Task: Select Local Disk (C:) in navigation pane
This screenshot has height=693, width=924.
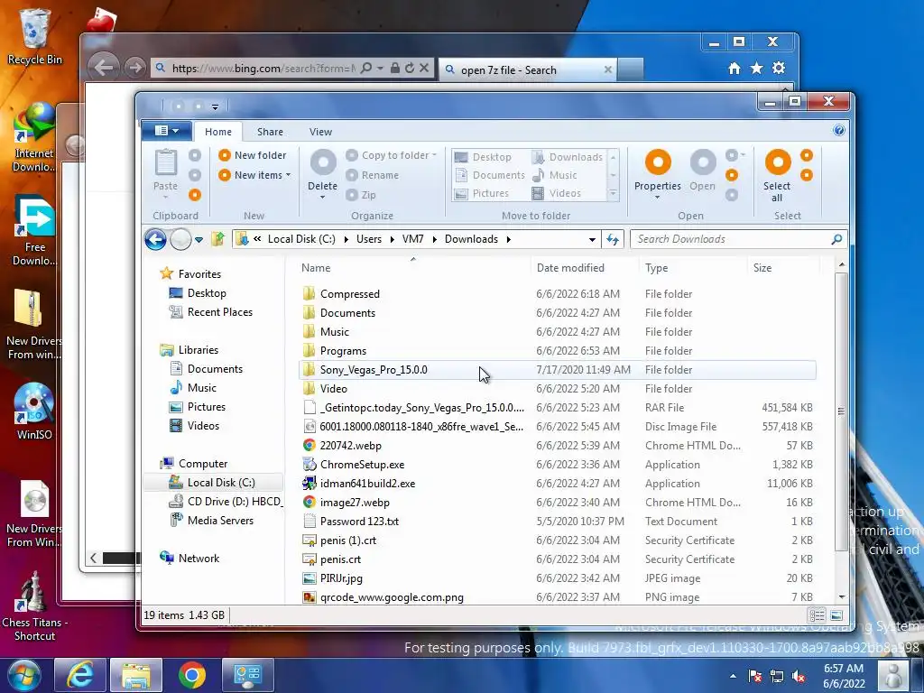Action: coord(212,482)
